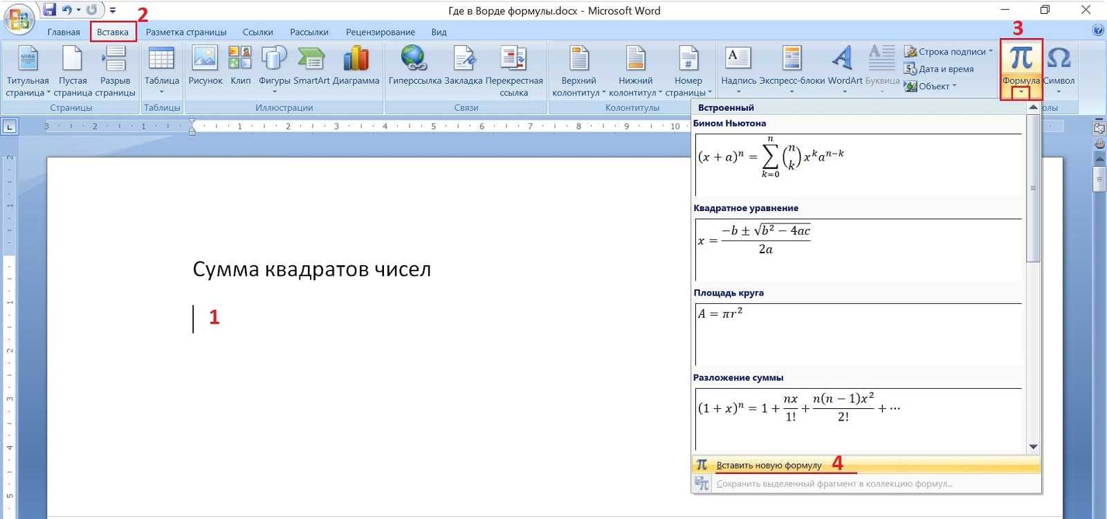
Task: Click the formula gallery scrollbar thumb
Action: click(1033, 188)
